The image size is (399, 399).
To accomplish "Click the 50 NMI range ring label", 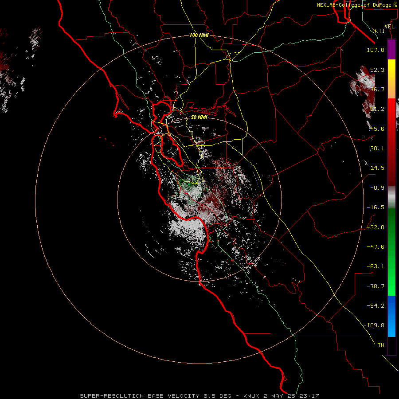I will coord(199,117).
